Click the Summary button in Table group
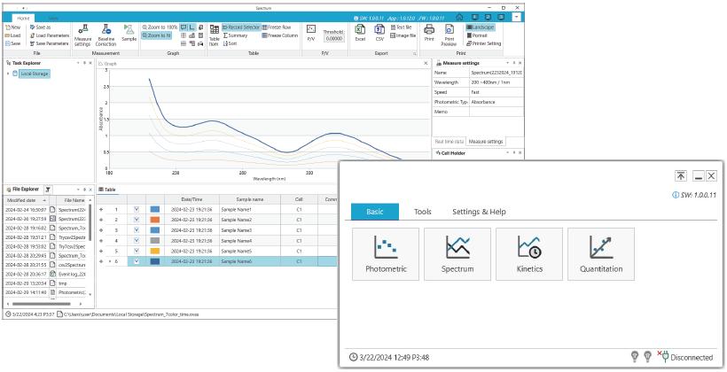727x372 pixels. click(x=236, y=35)
